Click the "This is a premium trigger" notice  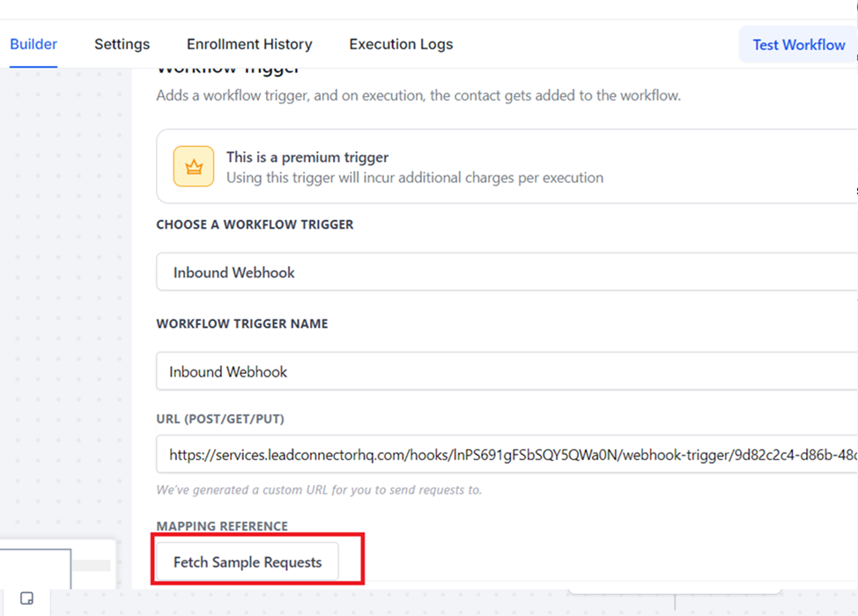[x=414, y=167]
